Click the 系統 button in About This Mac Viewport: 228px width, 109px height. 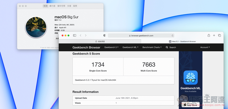tap(56, 38)
